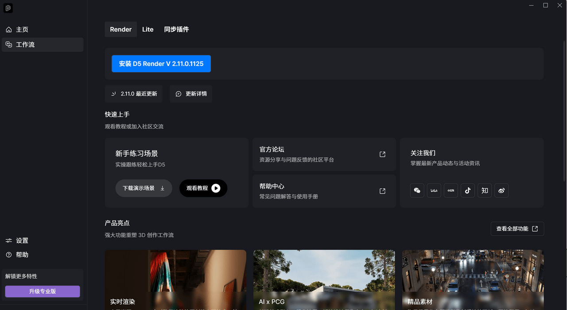
Task: Open 帮助中心 external link
Action: (x=382, y=191)
